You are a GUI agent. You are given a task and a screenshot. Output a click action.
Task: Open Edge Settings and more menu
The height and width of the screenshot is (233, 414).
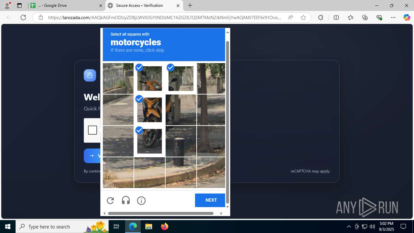(x=393, y=17)
